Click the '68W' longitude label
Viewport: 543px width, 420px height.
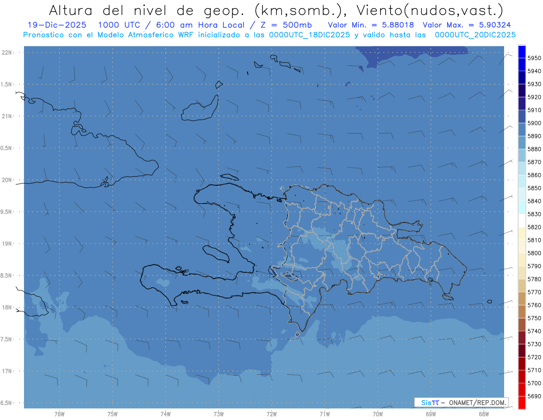(484, 414)
